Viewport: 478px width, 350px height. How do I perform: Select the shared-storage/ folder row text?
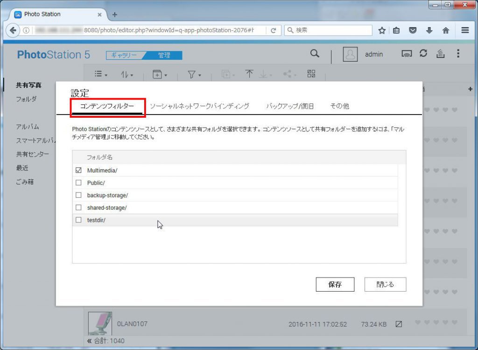click(x=107, y=208)
